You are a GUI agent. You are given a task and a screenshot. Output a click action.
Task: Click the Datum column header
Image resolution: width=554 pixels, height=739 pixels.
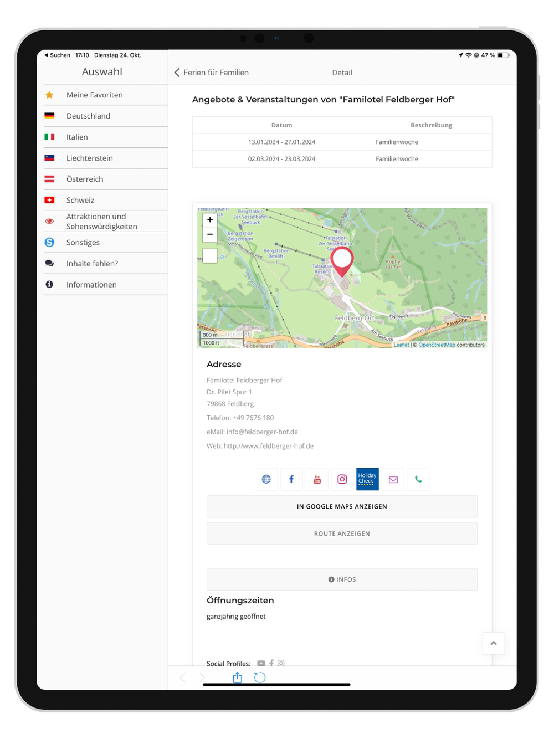[x=281, y=125]
